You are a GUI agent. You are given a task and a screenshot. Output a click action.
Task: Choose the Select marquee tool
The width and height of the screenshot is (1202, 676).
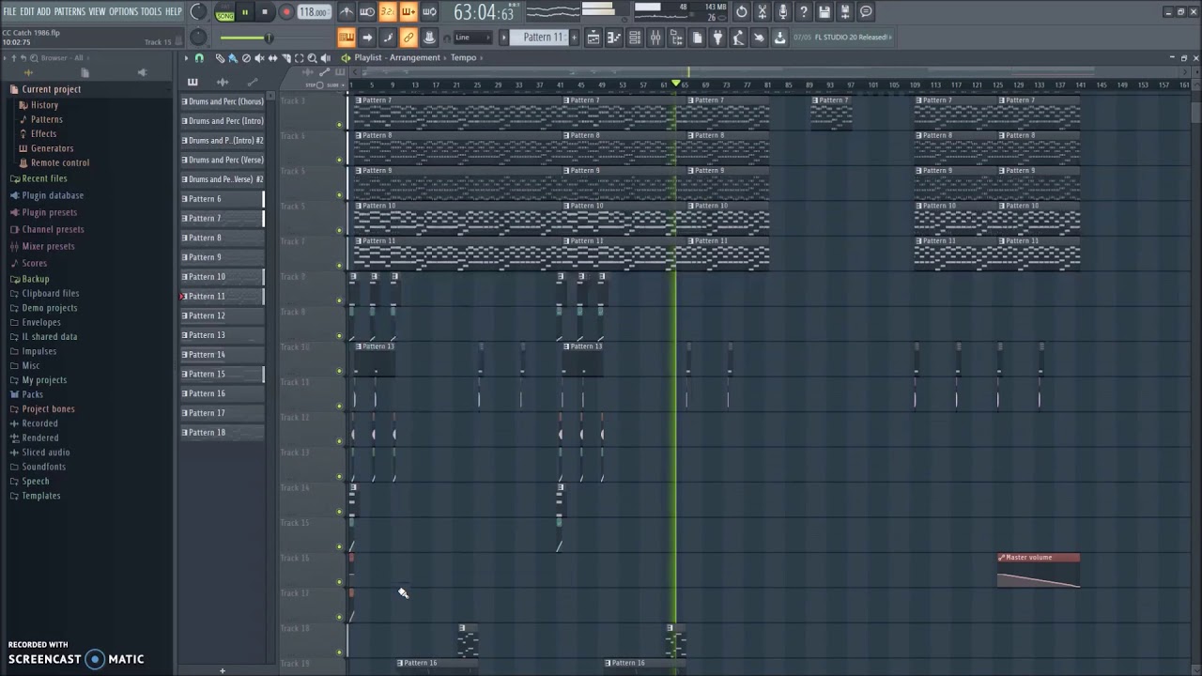click(300, 58)
